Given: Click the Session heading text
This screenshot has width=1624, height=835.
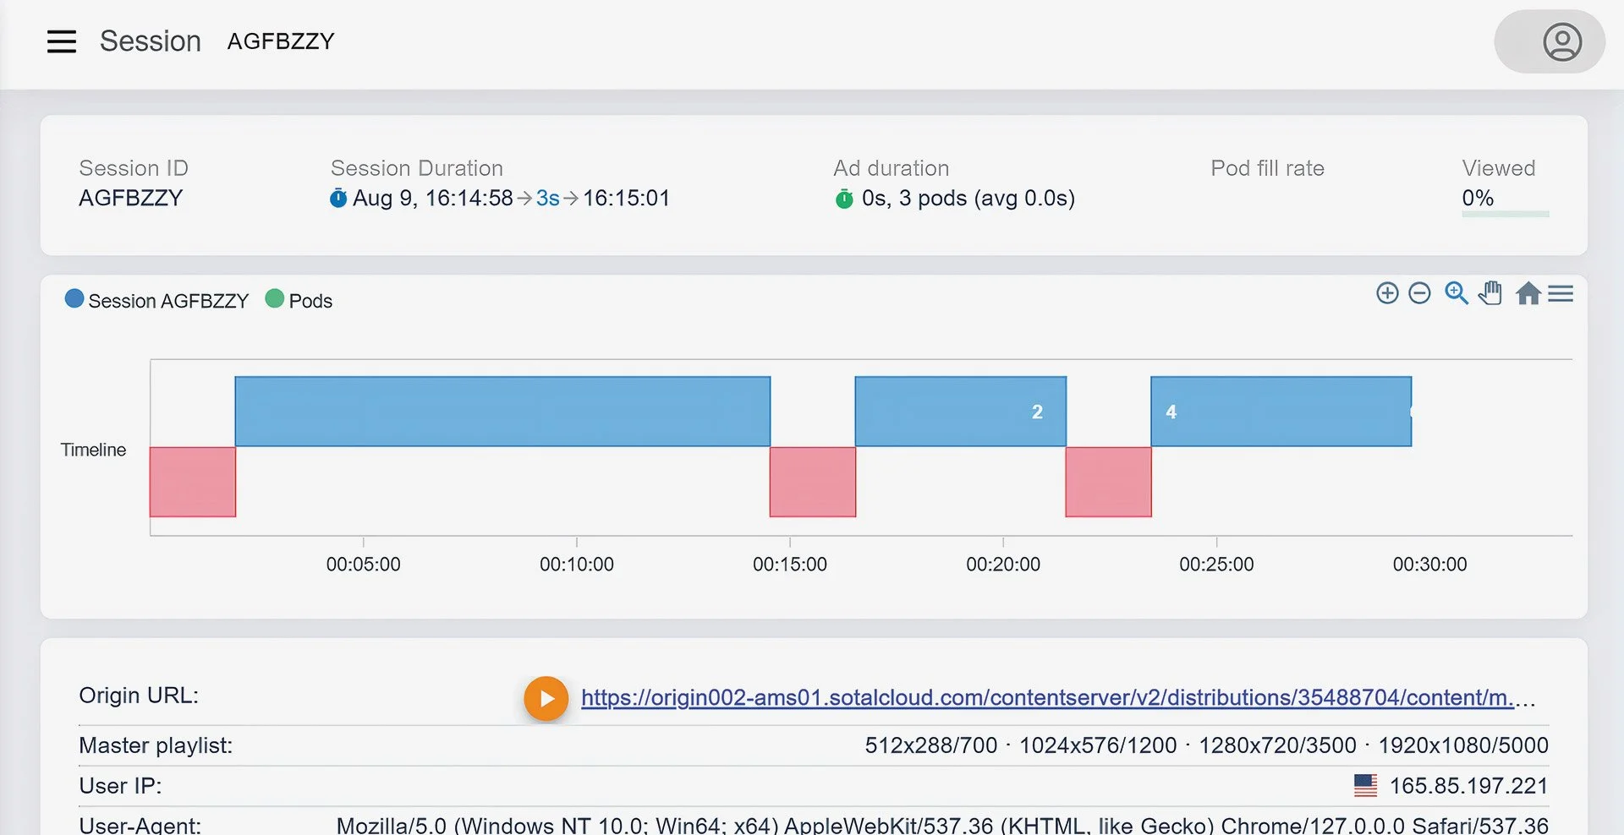Looking at the screenshot, I should pos(151,41).
